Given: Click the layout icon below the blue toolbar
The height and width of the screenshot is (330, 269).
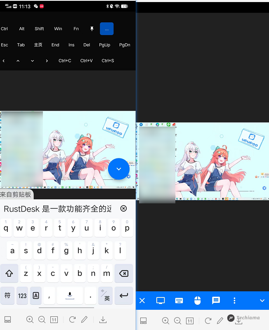Looking at the screenshot, I should 143,321.
